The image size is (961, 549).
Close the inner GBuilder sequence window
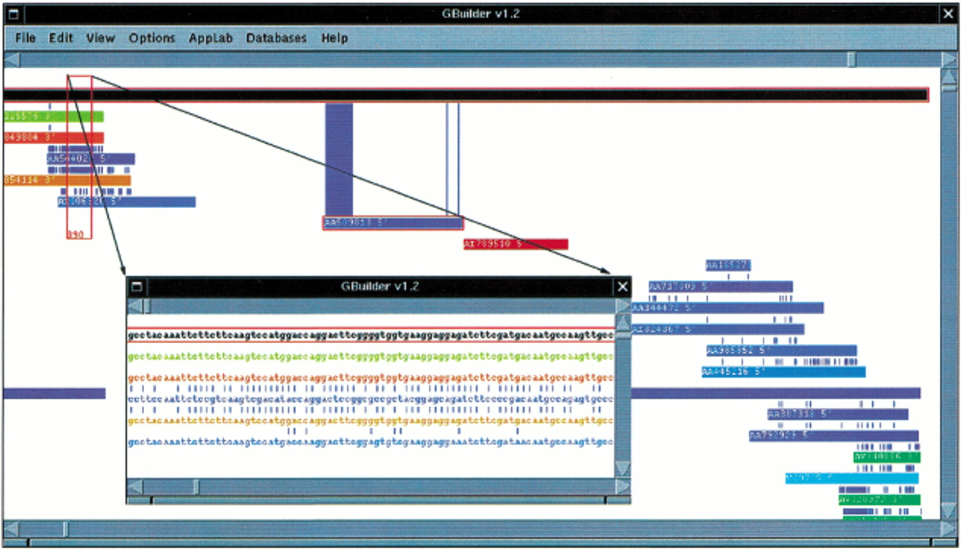pos(622,286)
